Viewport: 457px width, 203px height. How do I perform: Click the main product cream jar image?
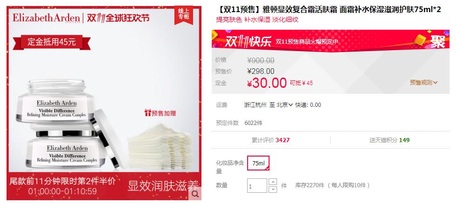click(62, 125)
